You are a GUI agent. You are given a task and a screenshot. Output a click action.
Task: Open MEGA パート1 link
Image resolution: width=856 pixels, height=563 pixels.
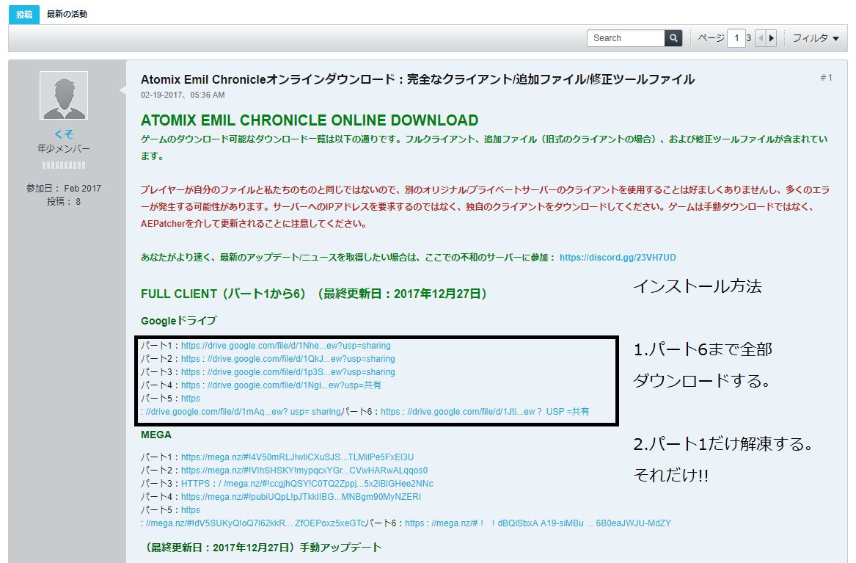click(x=297, y=457)
